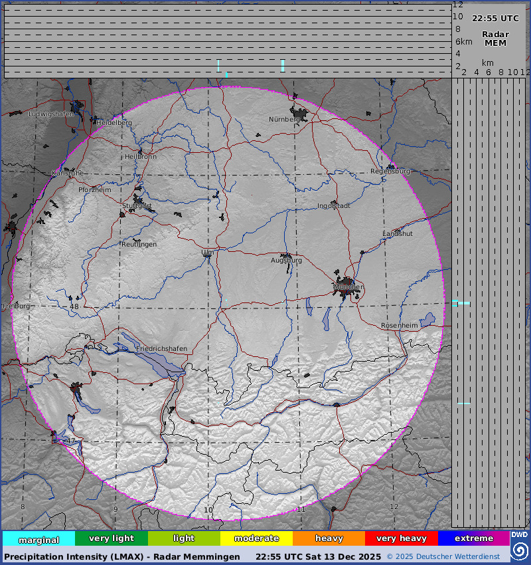531x565 pixels.
Task: Select the light intensity legend swatch
Action: pyautogui.click(x=184, y=538)
